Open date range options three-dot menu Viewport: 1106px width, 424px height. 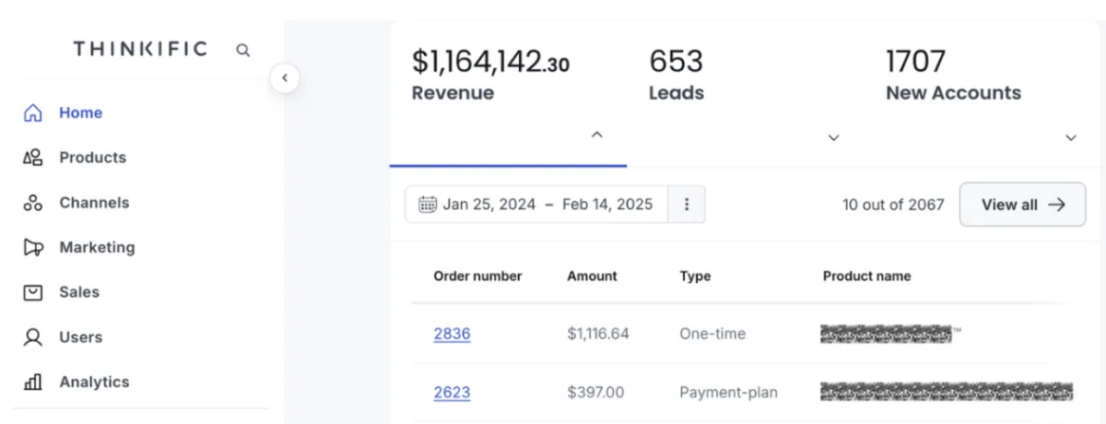pos(687,205)
